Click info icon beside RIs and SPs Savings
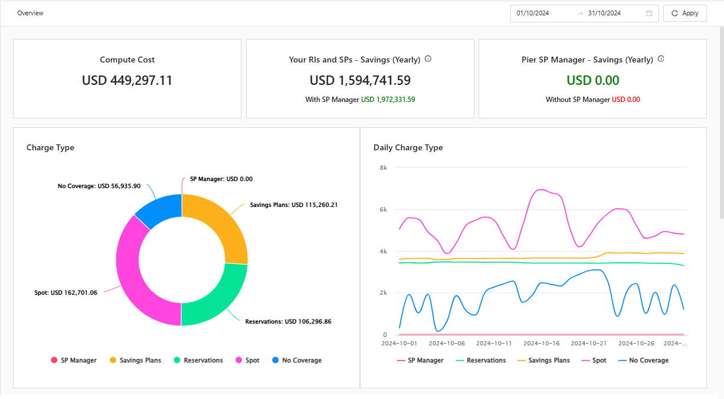The height and width of the screenshot is (399, 724). [x=428, y=59]
